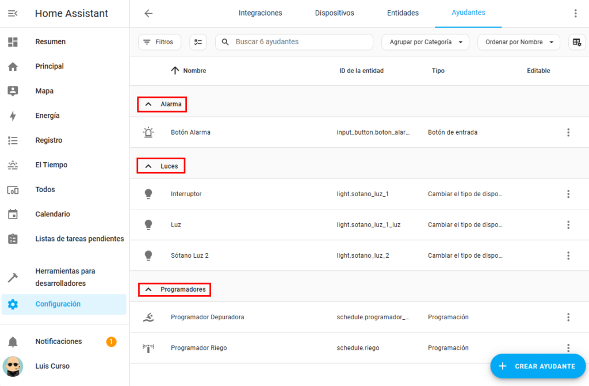
Task: Click the Buscar 6 ayudantes search field
Action: pos(299,42)
